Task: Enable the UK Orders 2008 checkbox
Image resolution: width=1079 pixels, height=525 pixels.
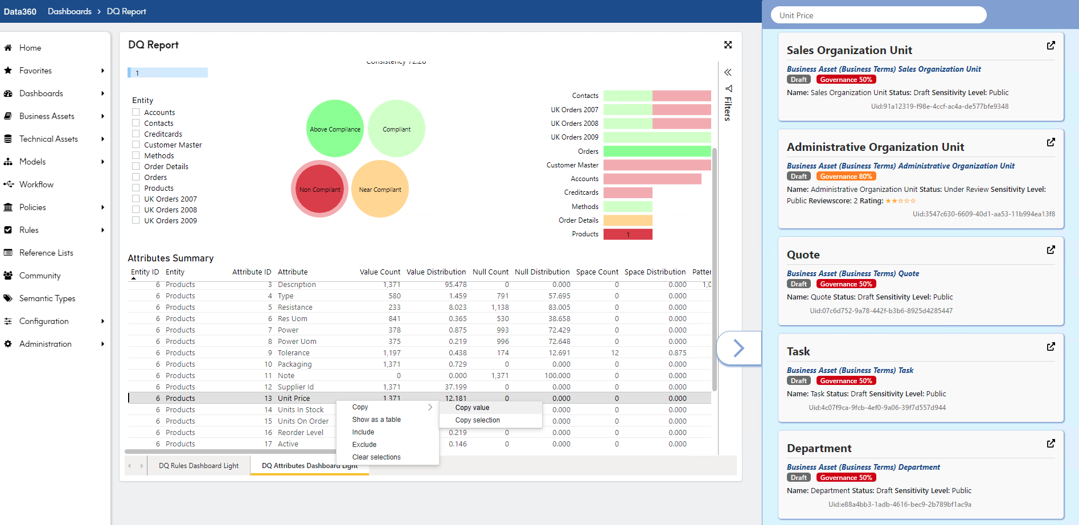Action: point(136,210)
